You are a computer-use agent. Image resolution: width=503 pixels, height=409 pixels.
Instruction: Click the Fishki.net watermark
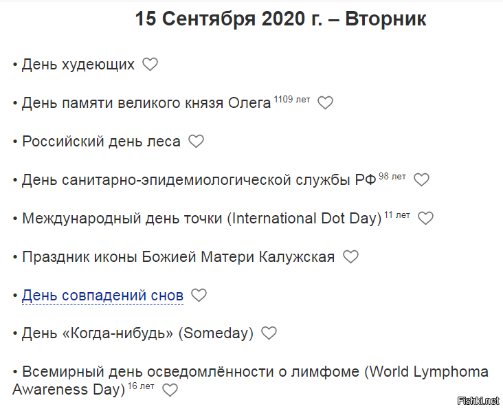tap(478, 400)
